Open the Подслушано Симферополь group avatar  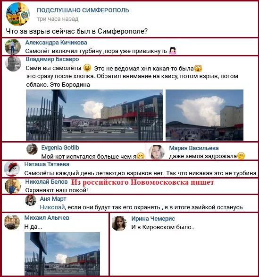point(18,14)
